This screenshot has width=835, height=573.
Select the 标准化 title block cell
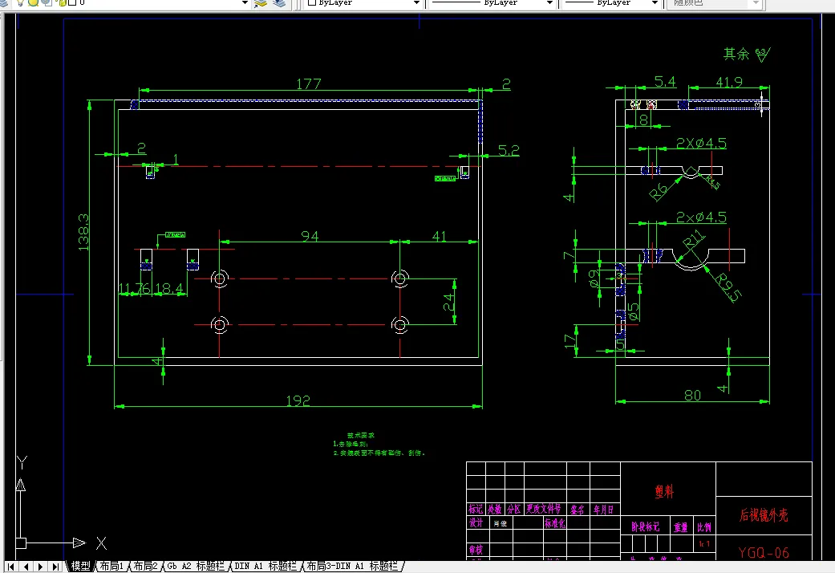click(554, 523)
